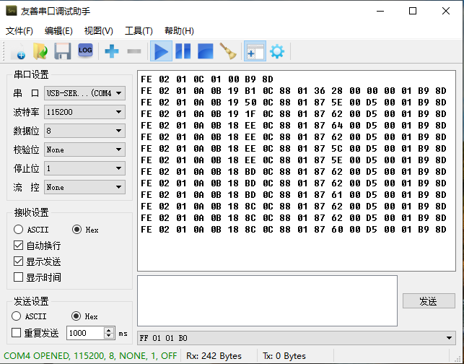
Task: Click the LOG toolbar icon
Action: pos(85,51)
